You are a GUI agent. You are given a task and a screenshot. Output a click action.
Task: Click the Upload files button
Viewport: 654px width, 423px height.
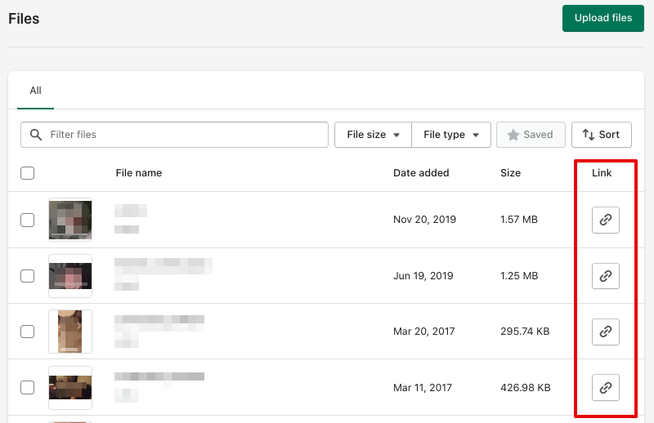(603, 18)
